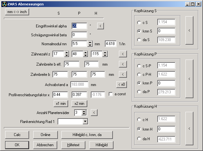203x151 pixels.
Task: Click the '<' button next to Anzahl Planetenräder
Action: 94,112
